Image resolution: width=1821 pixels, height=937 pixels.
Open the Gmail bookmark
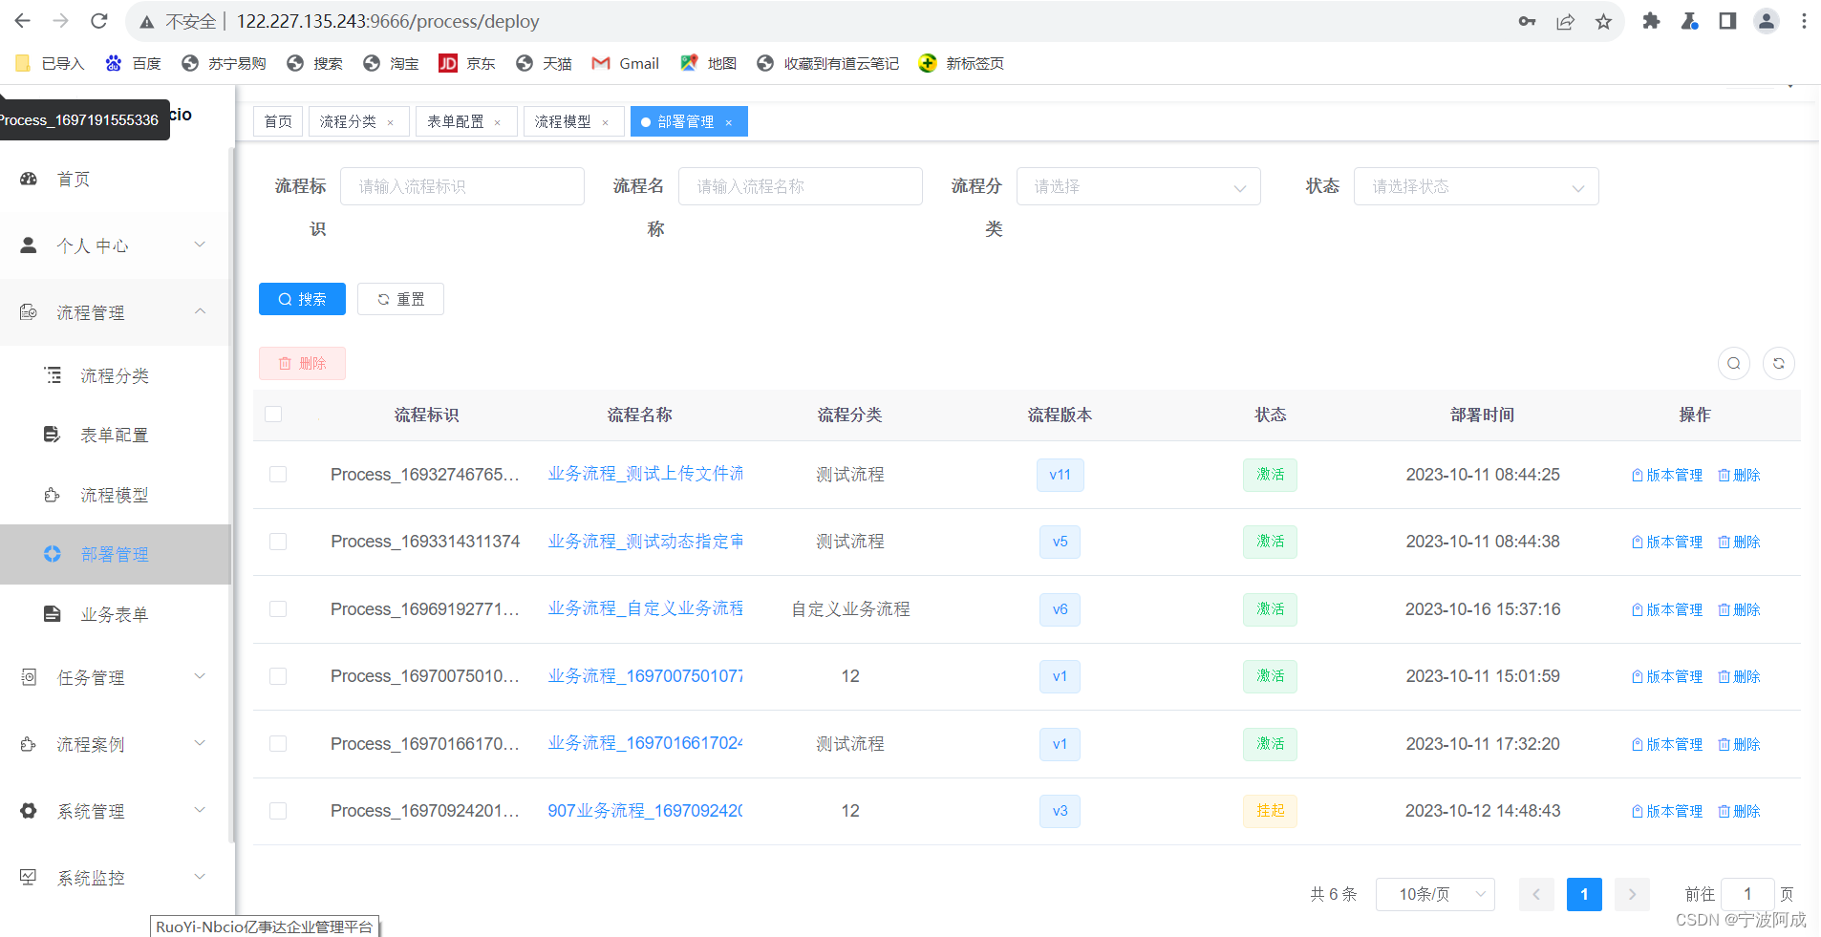click(x=626, y=63)
